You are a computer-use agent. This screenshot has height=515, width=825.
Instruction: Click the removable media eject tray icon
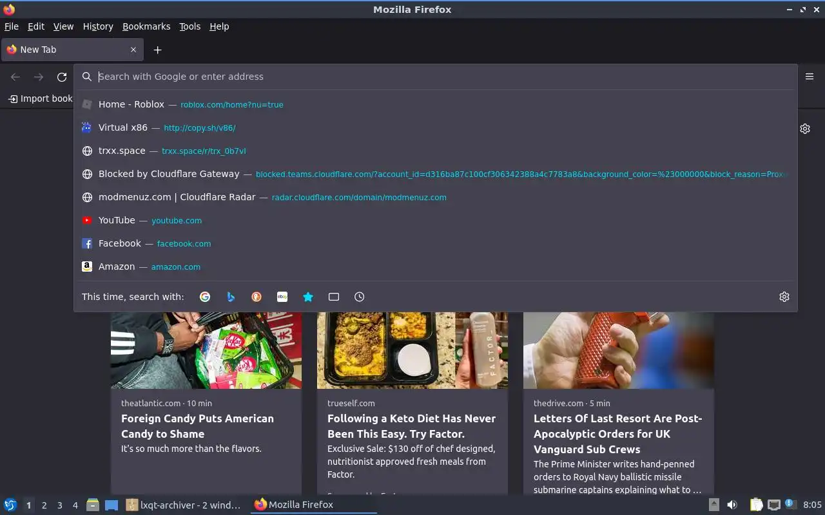click(714, 505)
